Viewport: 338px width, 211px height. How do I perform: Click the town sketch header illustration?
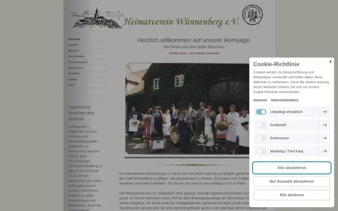[x=96, y=19]
